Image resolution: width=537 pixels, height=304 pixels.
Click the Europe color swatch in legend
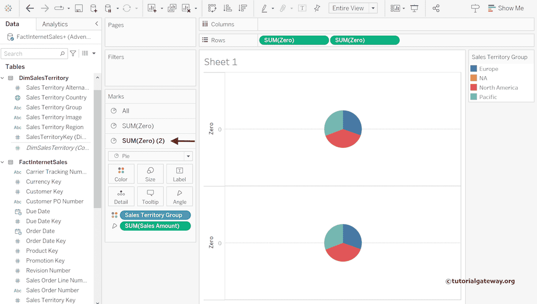[474, 69]
